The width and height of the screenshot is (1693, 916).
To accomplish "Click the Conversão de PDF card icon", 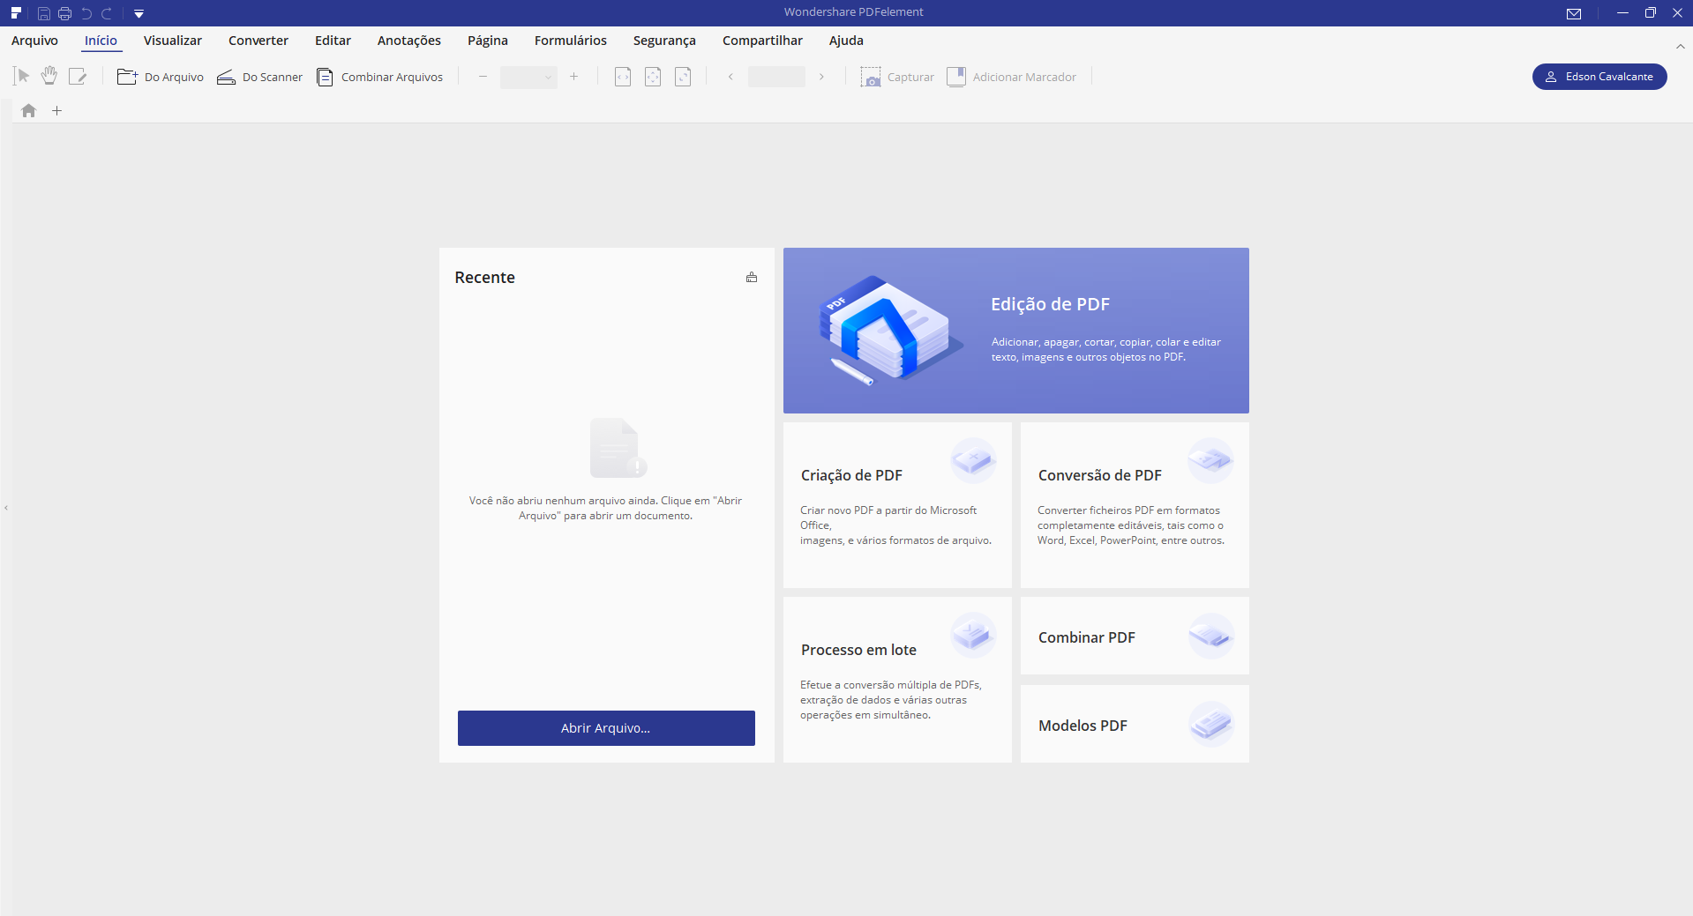I will (1210, 460).
